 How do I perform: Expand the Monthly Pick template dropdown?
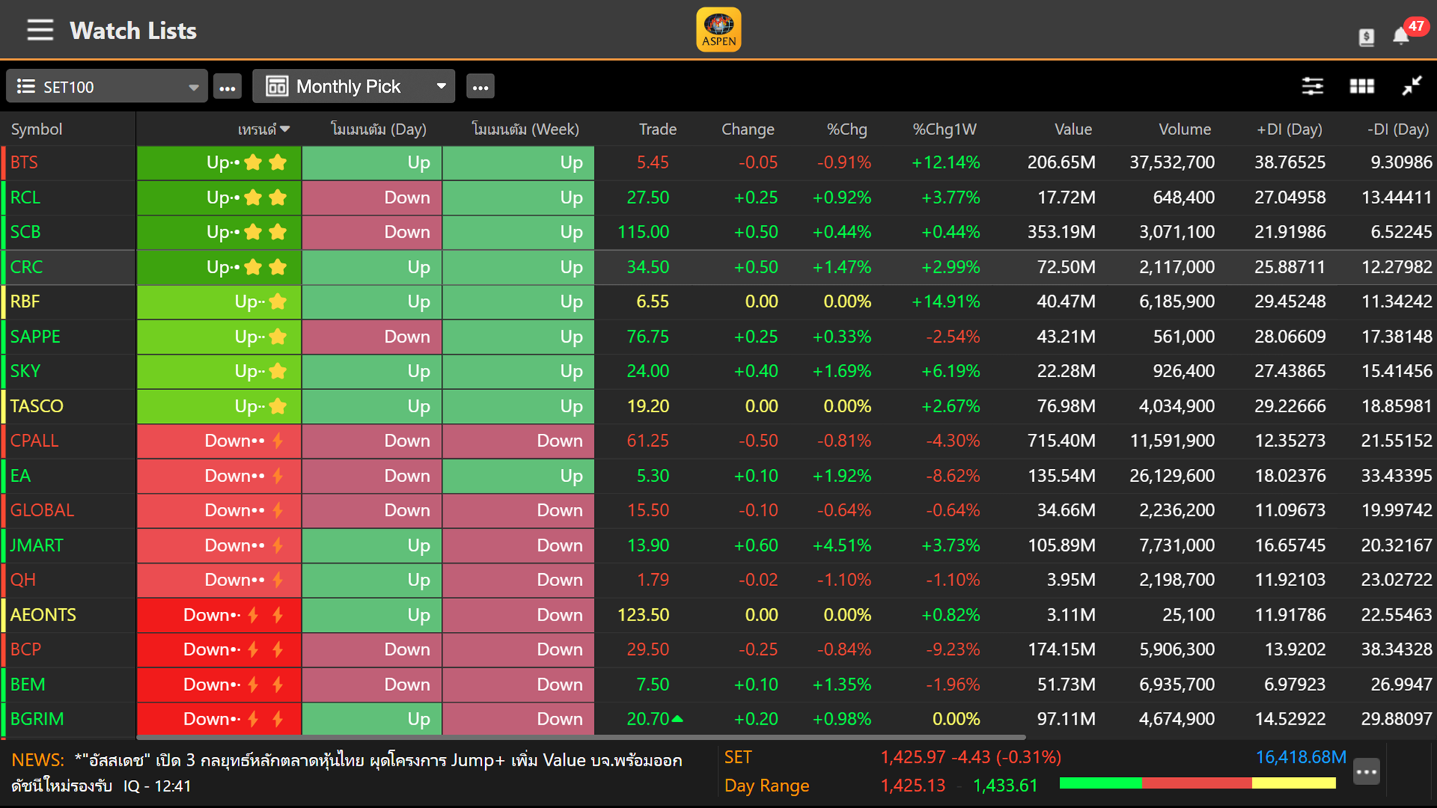pos(354,86)
